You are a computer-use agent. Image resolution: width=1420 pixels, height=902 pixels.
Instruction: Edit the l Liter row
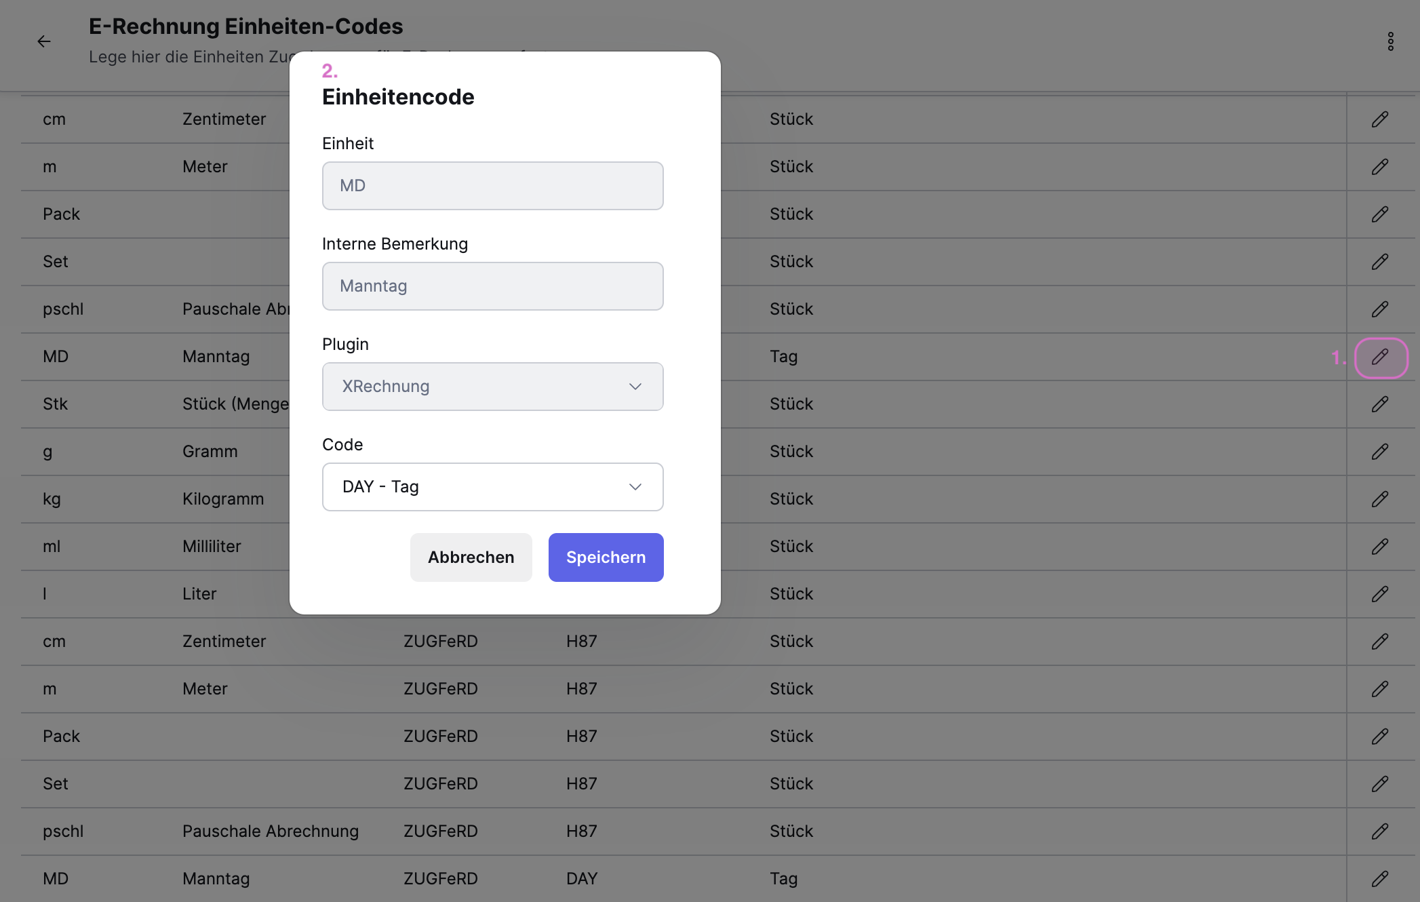tap(1380, 594)
